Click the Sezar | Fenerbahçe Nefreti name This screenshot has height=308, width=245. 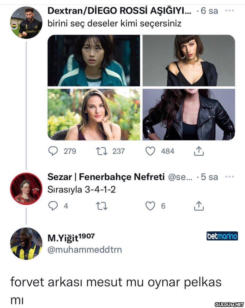pyautogui.click(x=106, y=177)
